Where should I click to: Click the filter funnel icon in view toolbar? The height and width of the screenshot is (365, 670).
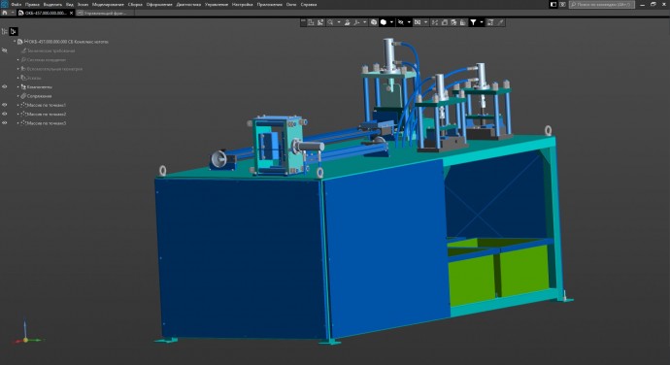pyautogui.click(x=473, y=22)
